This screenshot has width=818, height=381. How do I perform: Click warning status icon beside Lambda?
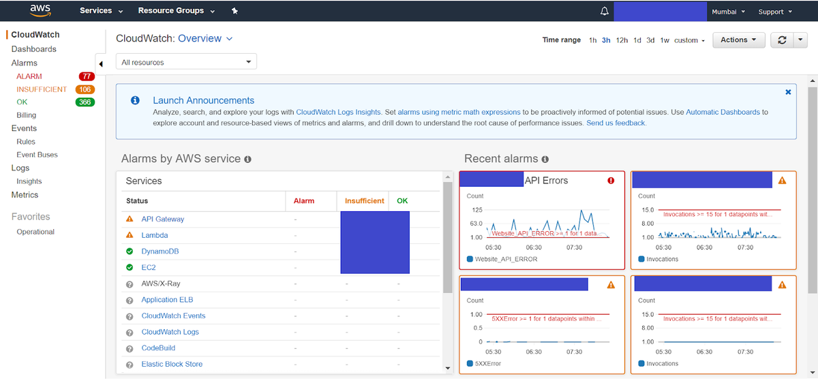pyautogui.click(x=130, y=235)
